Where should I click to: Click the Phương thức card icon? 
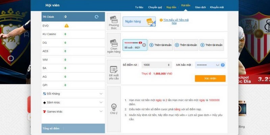114,19
